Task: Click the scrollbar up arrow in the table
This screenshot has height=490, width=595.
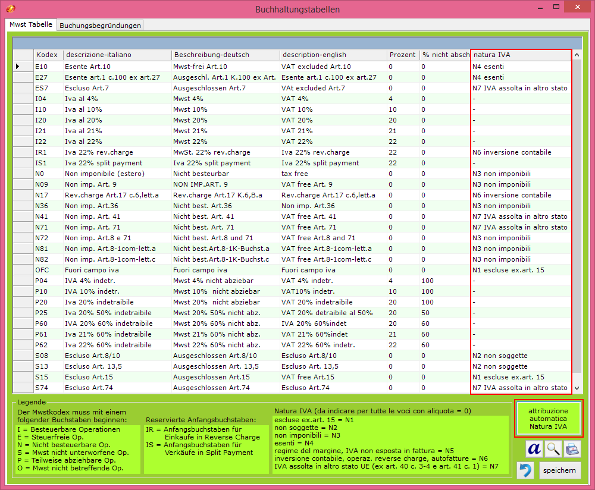Action: [575, 55]
